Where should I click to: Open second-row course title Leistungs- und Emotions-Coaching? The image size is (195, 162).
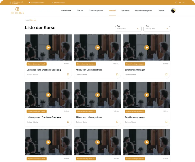(x=44, y=117)
